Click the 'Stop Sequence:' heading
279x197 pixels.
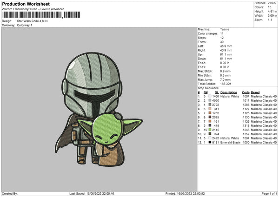click(x=208, y=88)
